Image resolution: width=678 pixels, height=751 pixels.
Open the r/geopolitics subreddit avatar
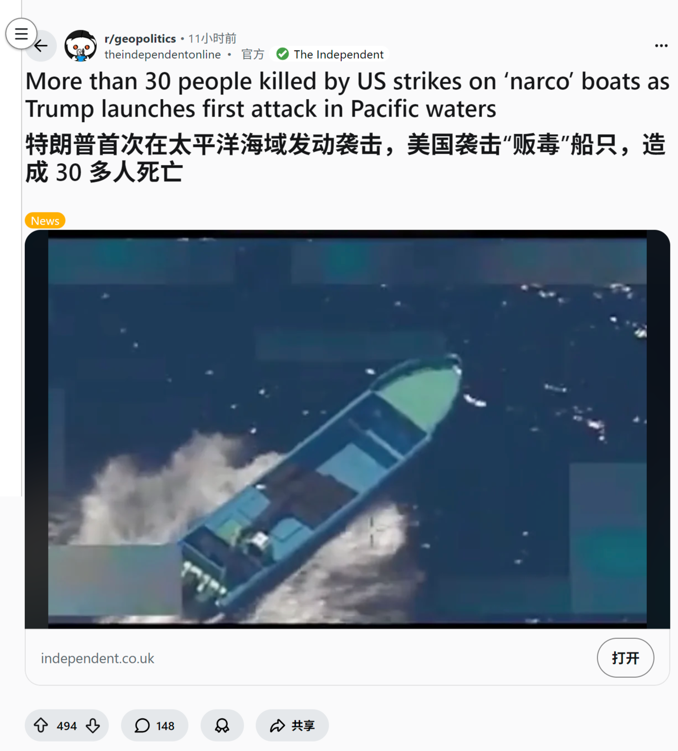(x=80, y=46)
